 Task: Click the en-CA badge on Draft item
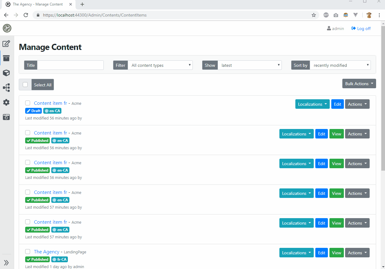[52, 111]
